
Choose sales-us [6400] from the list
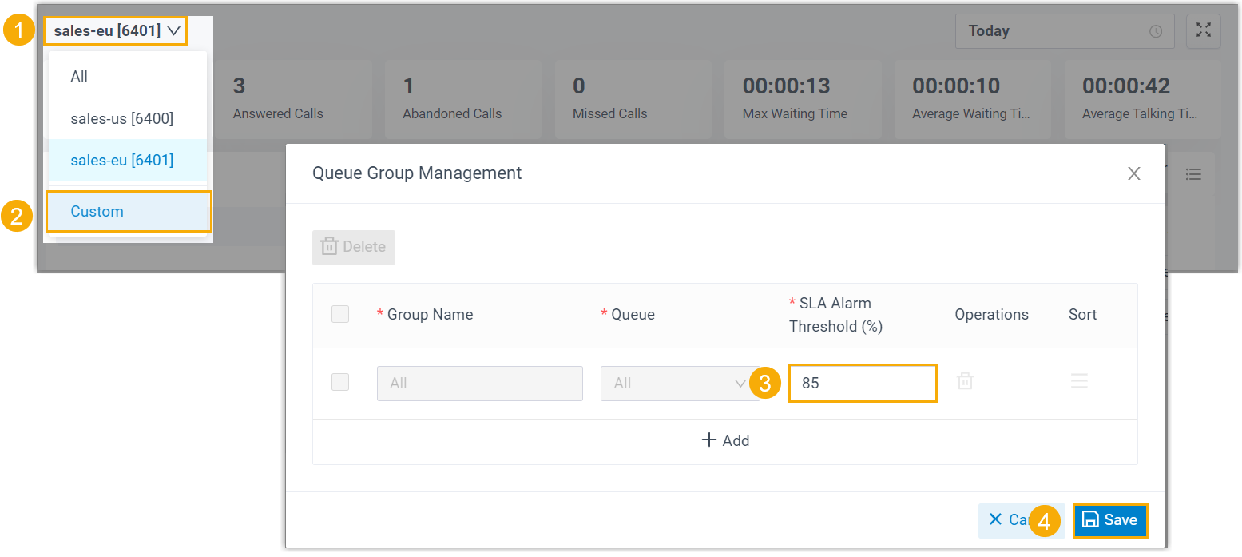[121, 118]
